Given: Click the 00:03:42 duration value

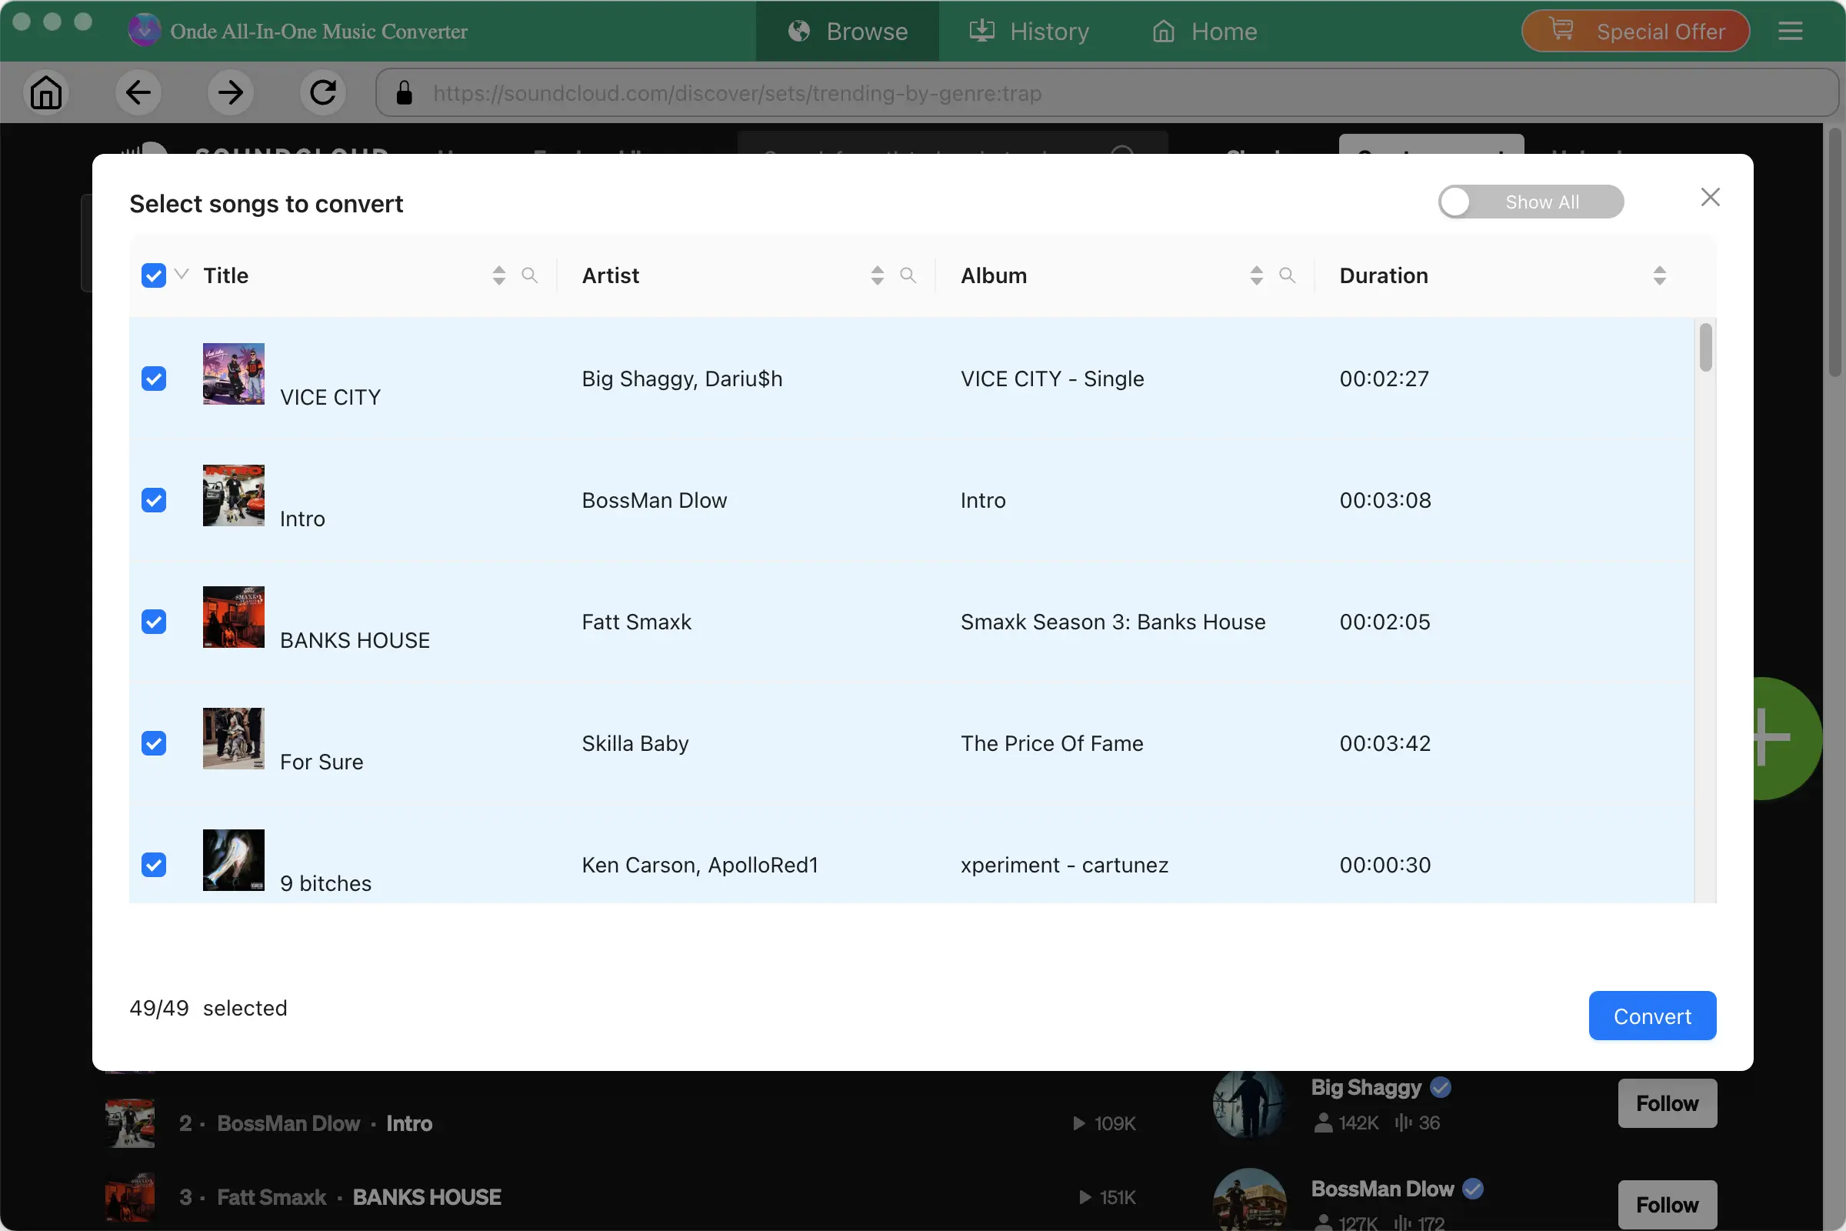Looking at the screenshot, I should 1385,743.
